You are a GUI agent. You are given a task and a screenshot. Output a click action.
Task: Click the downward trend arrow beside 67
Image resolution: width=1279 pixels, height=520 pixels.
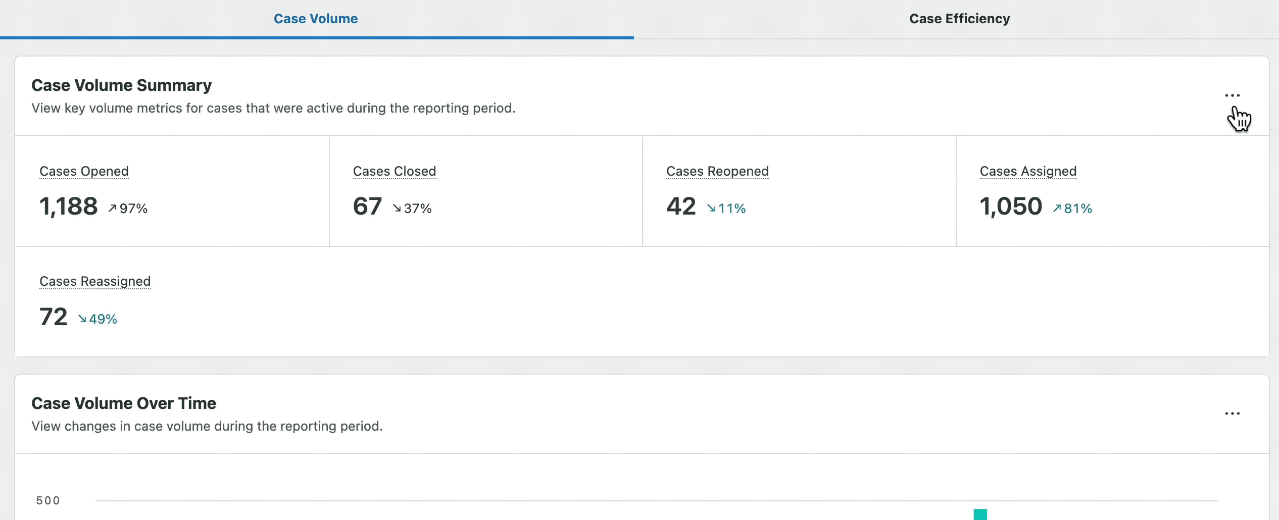pos(397,207)
